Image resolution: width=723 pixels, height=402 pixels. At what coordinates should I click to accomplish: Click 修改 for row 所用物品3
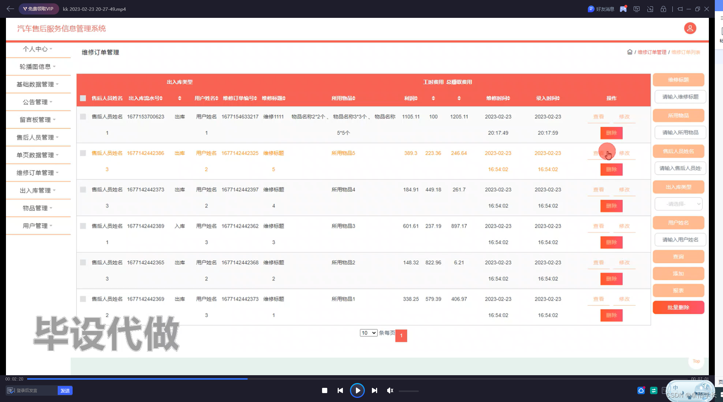click(624, 226)
